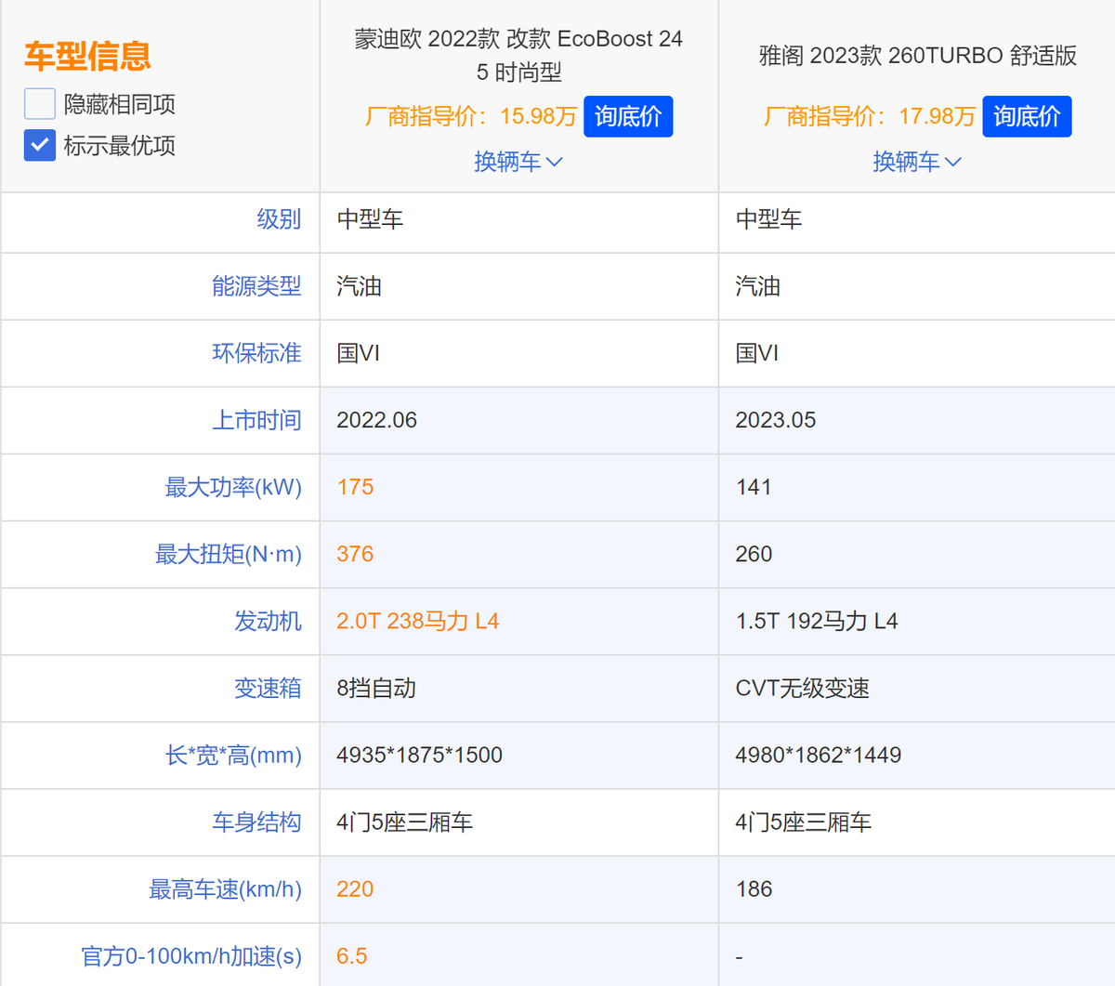1115x986 pixels.
Task: Check the 隐藏相同项 checkbox
Action: click(40, 104)
